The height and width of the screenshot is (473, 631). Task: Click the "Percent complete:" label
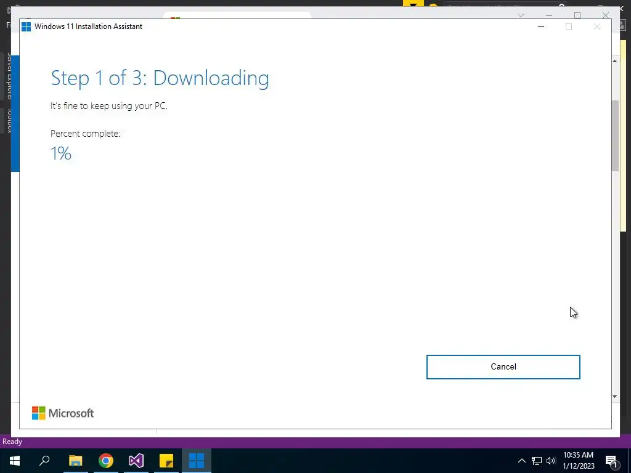(85, 134)
